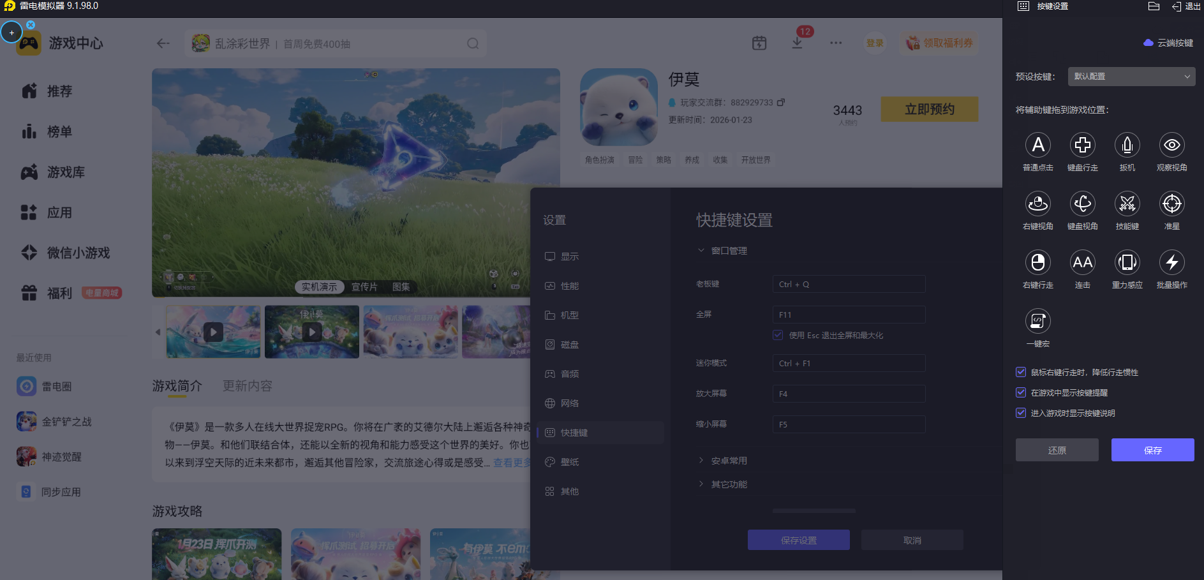The height and width of the screenshot is (580, 1204).
Task: Open 云端按键 cloud keymaps
Action: [1168, 43]
